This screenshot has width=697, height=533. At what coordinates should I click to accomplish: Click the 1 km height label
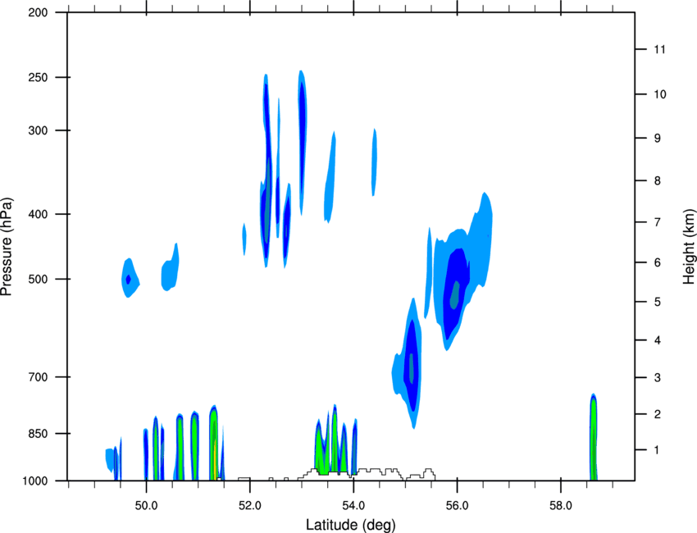[x=657, y=450]
